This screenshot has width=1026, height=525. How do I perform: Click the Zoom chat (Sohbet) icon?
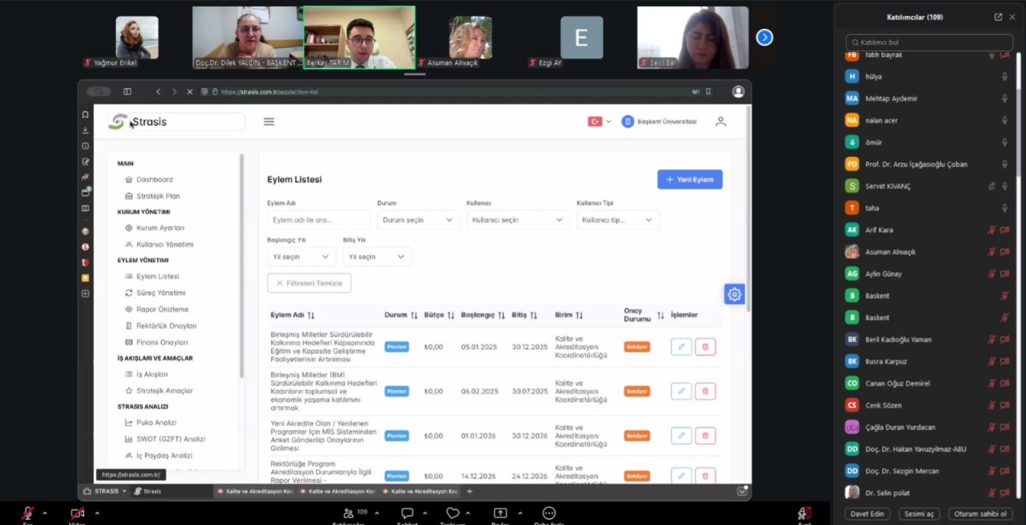[407, 513]
